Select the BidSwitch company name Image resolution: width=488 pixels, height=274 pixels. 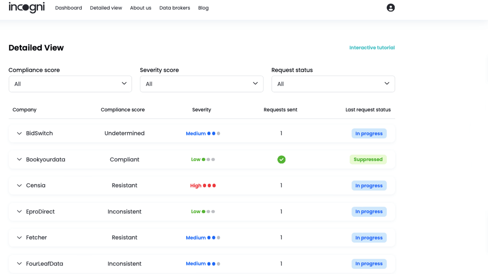coord(39,133)
